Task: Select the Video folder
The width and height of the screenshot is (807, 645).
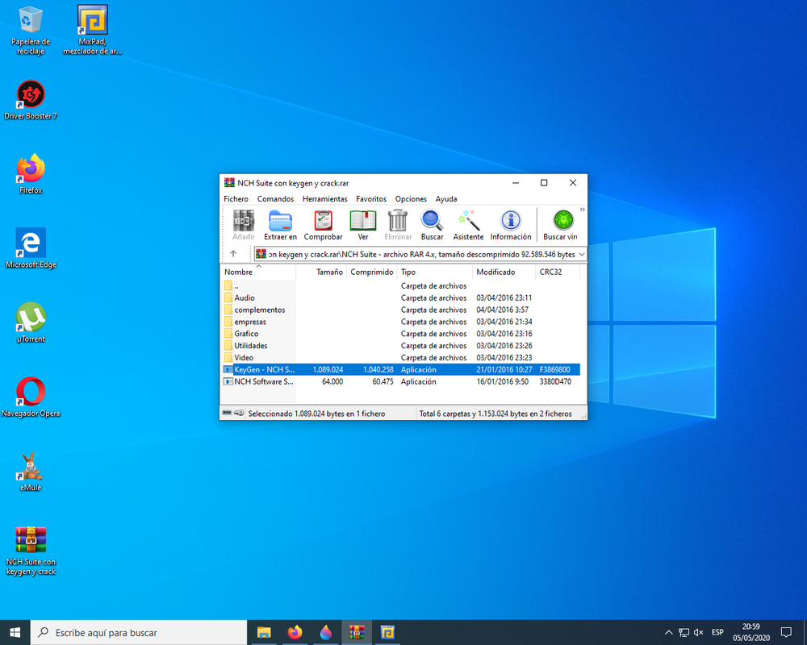Action: 401,357
